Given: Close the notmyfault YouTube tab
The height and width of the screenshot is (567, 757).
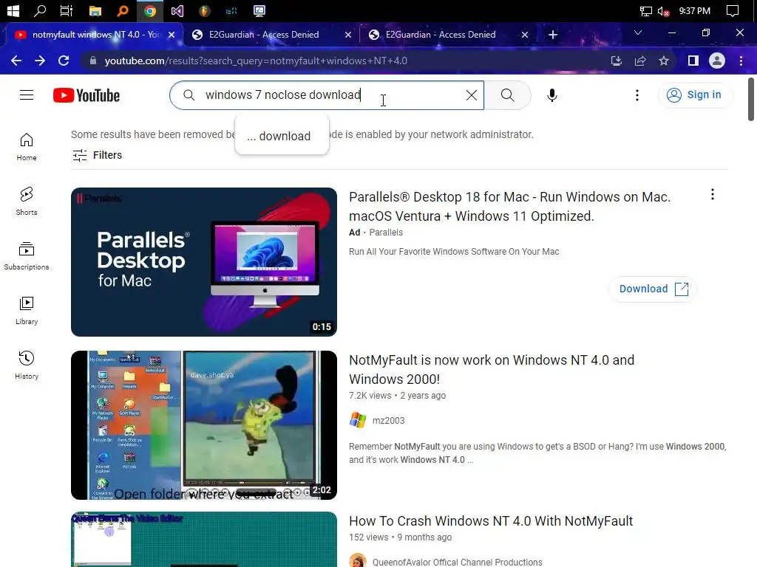Looking at the screenshot, I should pos(172,35).
